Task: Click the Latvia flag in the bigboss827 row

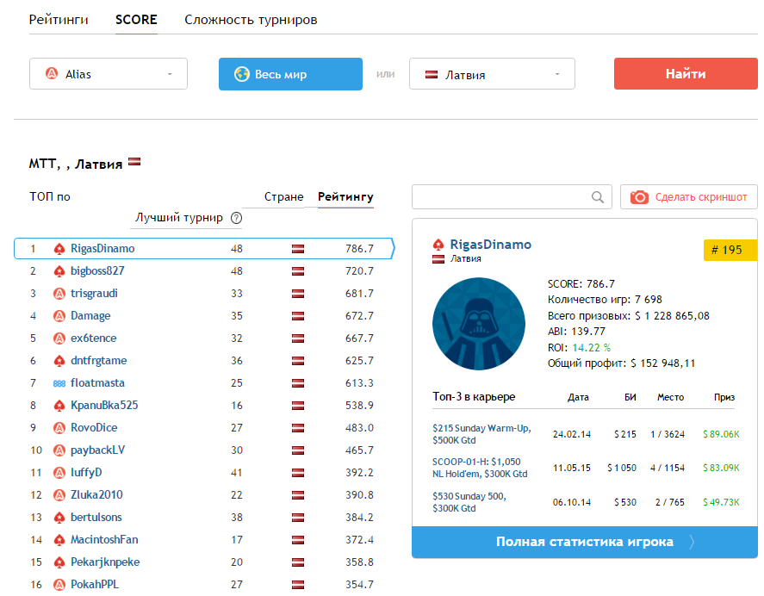Action: [x=298, y=271]
